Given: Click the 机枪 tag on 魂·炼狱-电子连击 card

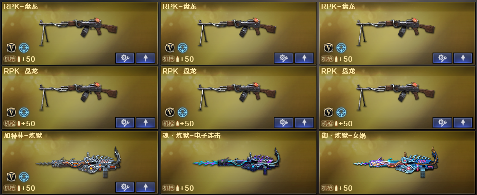Looking at the screenshot, I should pyautogui.click(x=168, y=188).
